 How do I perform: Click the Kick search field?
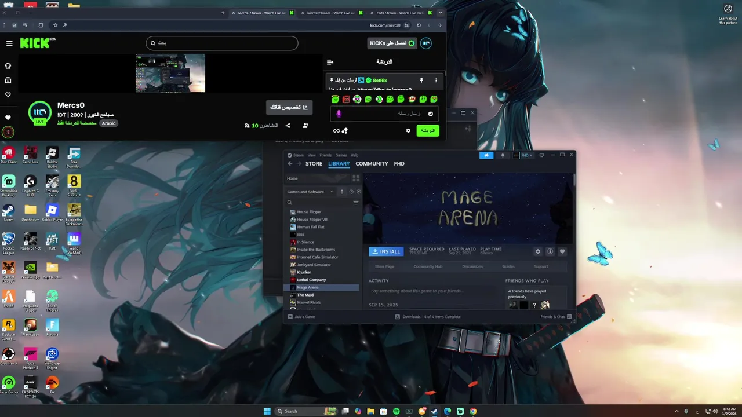tap(222, 43)
